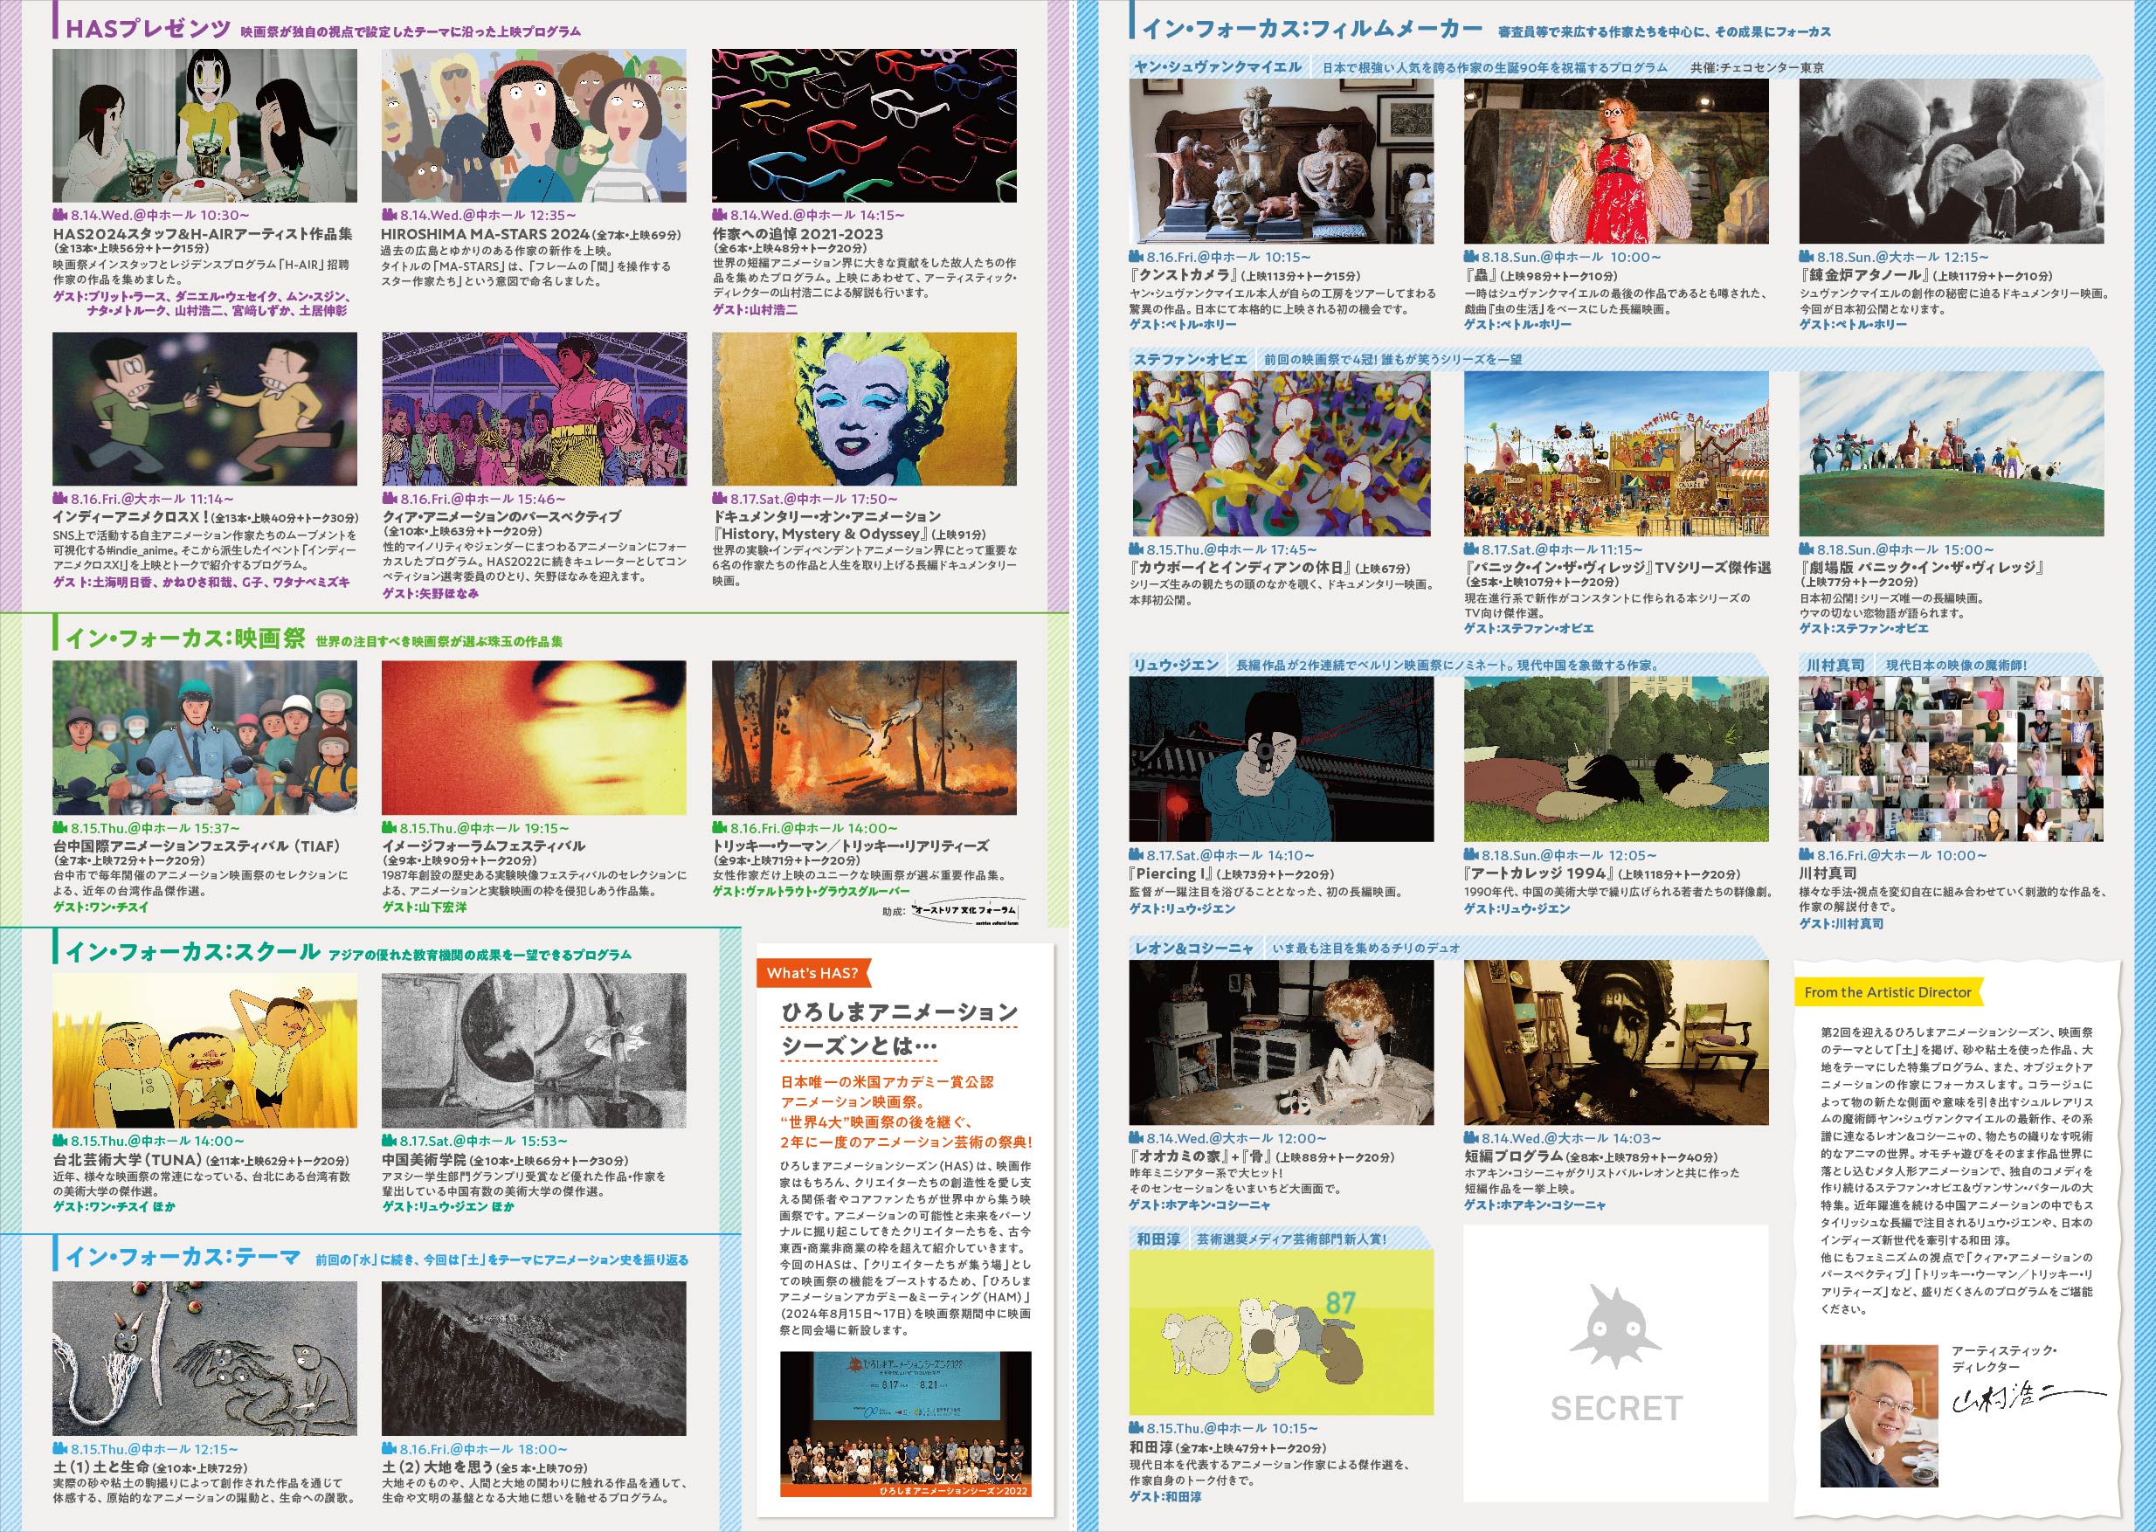Click camera icon next to 8.14.Wed 大ホール 14:03
This screenshot has height=1532, width=2156.
pos(1472,1139)
